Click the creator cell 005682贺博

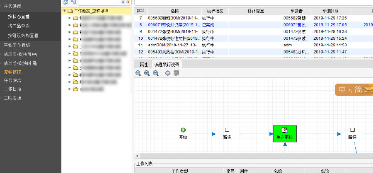click(x=296, y=18)
